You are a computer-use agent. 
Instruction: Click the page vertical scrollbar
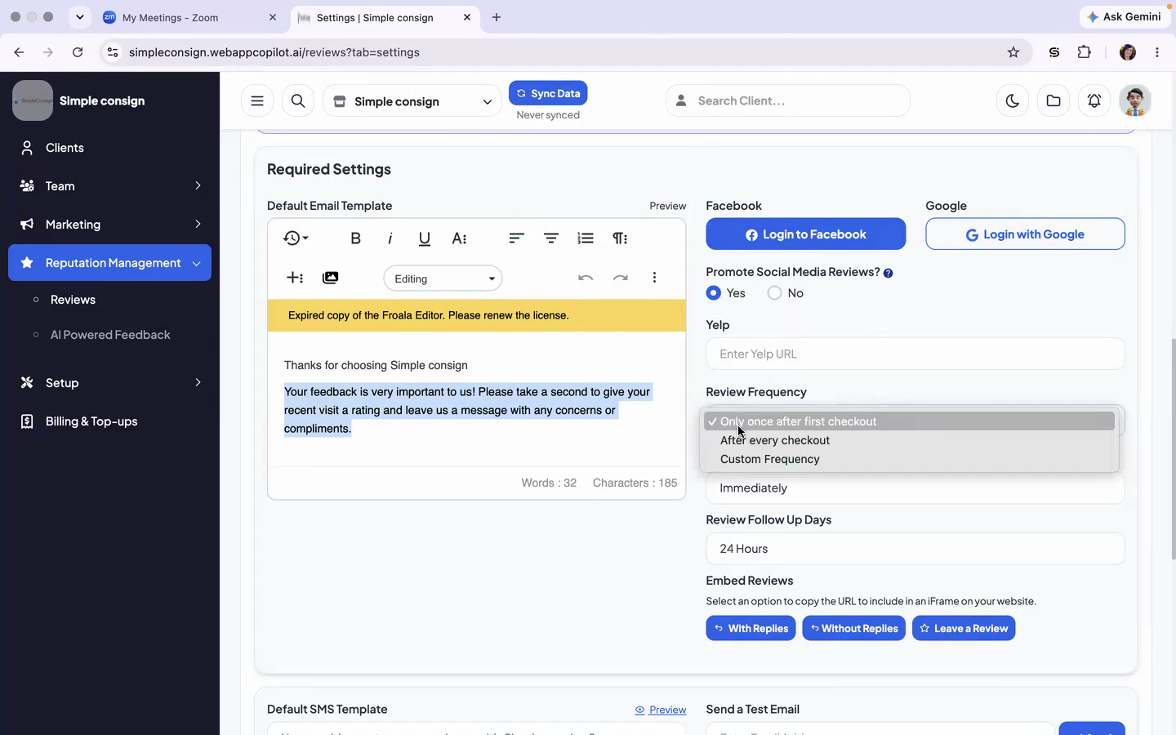click(x=1173, y=448)
